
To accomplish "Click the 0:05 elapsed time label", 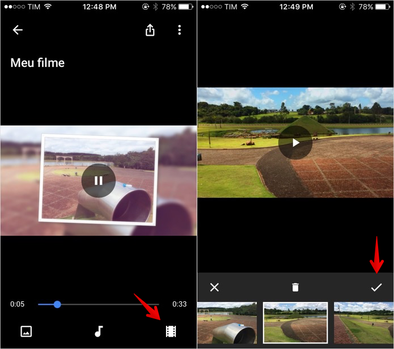I will [18, 304].
